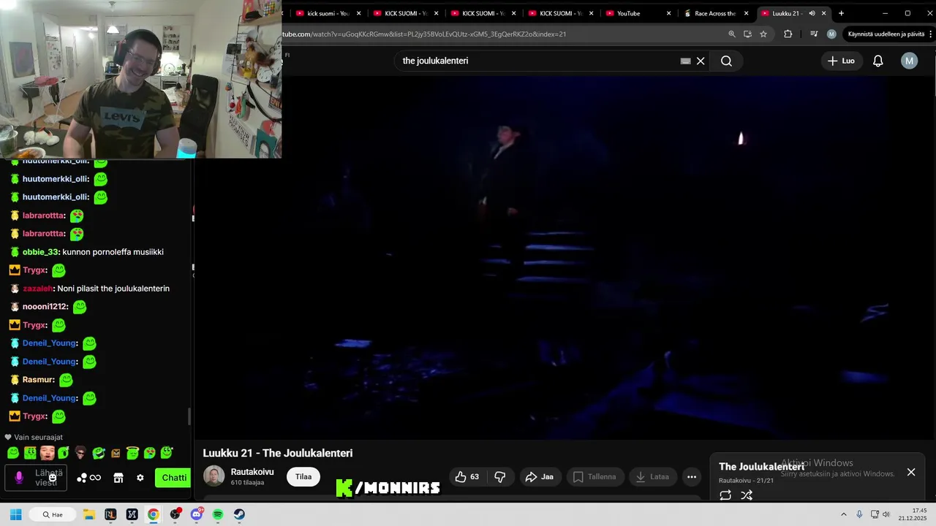This screenshot has height=526, width=936.
Task: Open Rautakoivu channel avatar
Action: point(214,476)
